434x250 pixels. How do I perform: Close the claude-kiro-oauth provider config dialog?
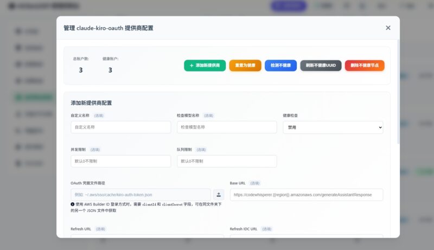coord(388,28)
